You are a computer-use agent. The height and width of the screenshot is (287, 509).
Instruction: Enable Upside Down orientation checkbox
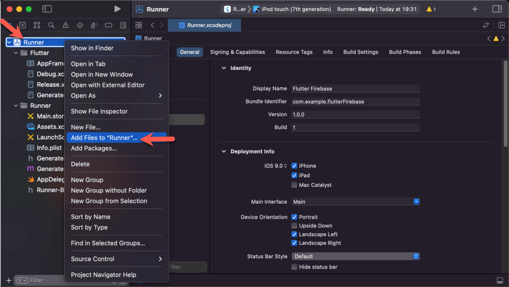(294, 226)
